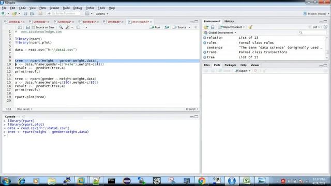Screen dimensions: 331x186
Task: Re-run the previous code region
Action: coord(167,27)
